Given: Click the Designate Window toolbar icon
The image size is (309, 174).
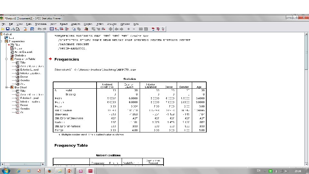Looking at the screenshot, I should coord(110,29).
